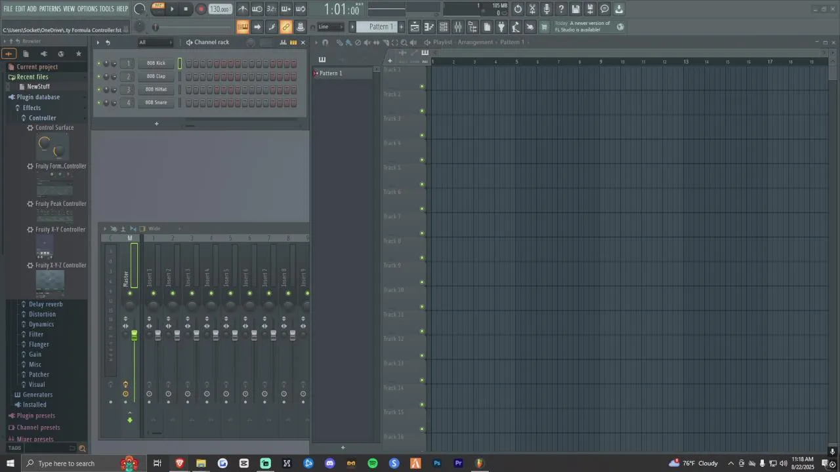Toggle Channel rack step/keyboard view icon
The height and width of the screenshot is (472, 840).
[x=293, y=43]
